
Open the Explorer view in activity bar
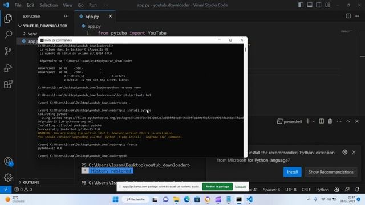tap(8, 19)
